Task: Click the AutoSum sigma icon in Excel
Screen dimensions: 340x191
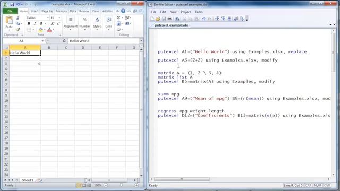Action: click(118, 18)
